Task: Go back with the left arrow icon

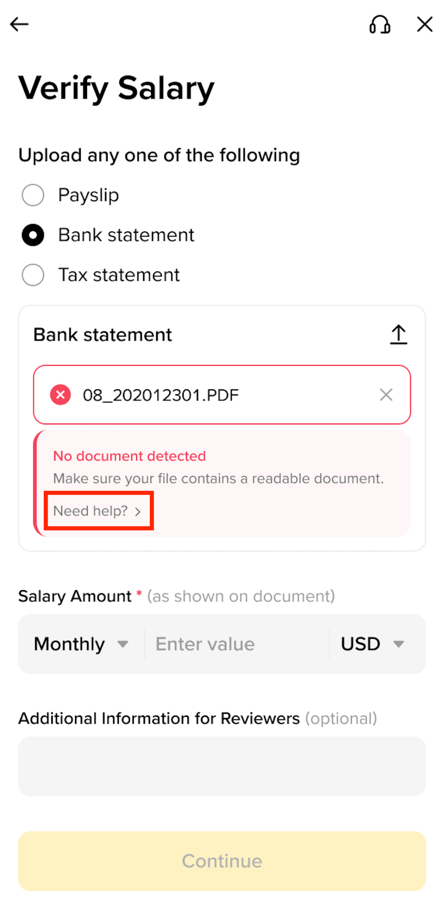Action: point(19,24)
